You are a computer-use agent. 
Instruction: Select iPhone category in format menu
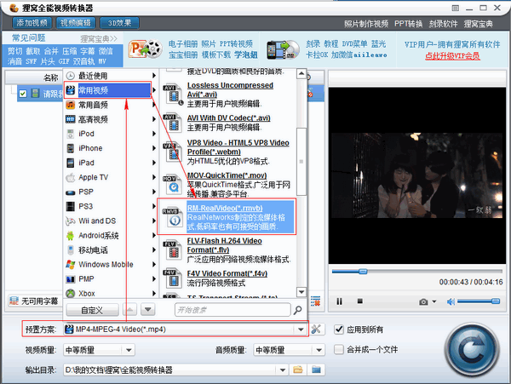pyautogui.click(x=110, y=148)
